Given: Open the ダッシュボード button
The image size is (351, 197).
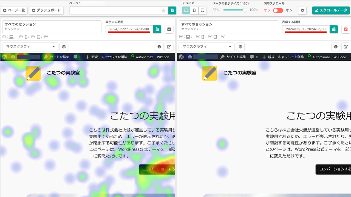Looking at the screenshot, I should (x=46, y=10).
